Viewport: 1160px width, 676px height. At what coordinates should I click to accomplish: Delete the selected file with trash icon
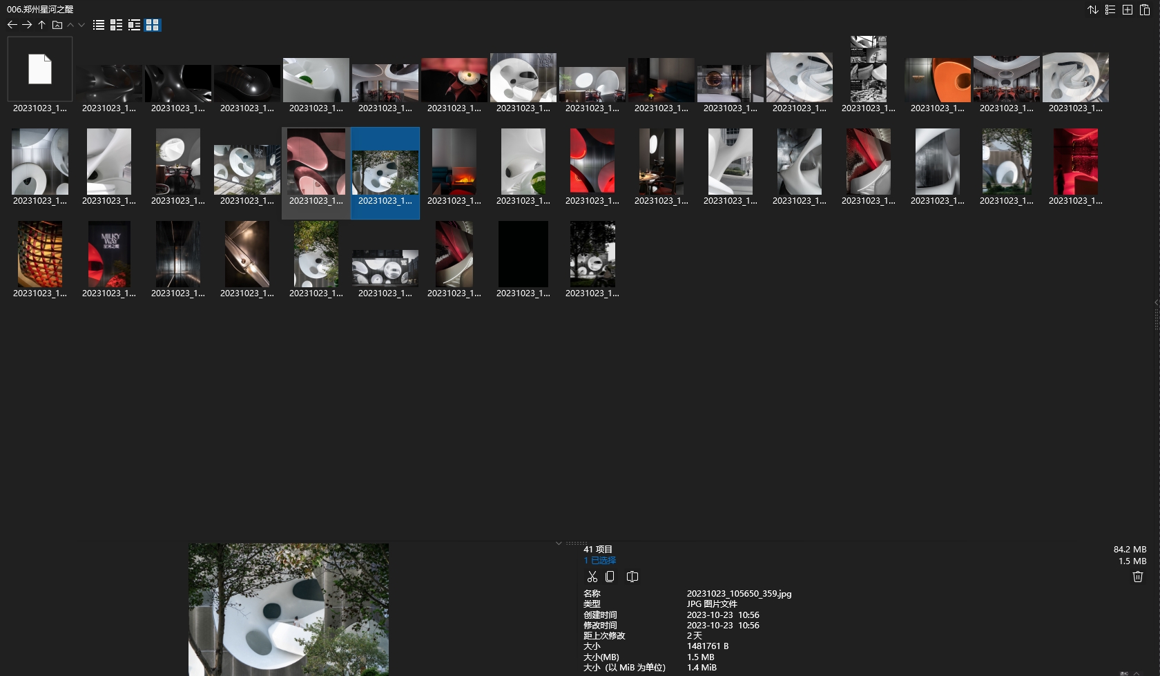point(1138,577)
